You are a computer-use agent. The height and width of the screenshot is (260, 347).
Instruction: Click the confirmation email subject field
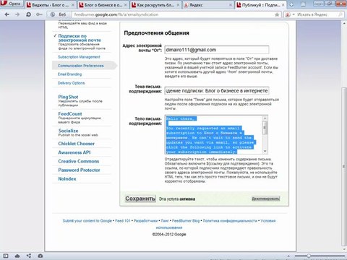coord(217,91)
